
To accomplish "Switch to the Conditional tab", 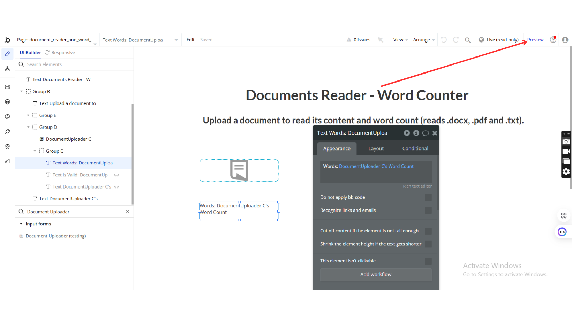I will click(415, 148).
